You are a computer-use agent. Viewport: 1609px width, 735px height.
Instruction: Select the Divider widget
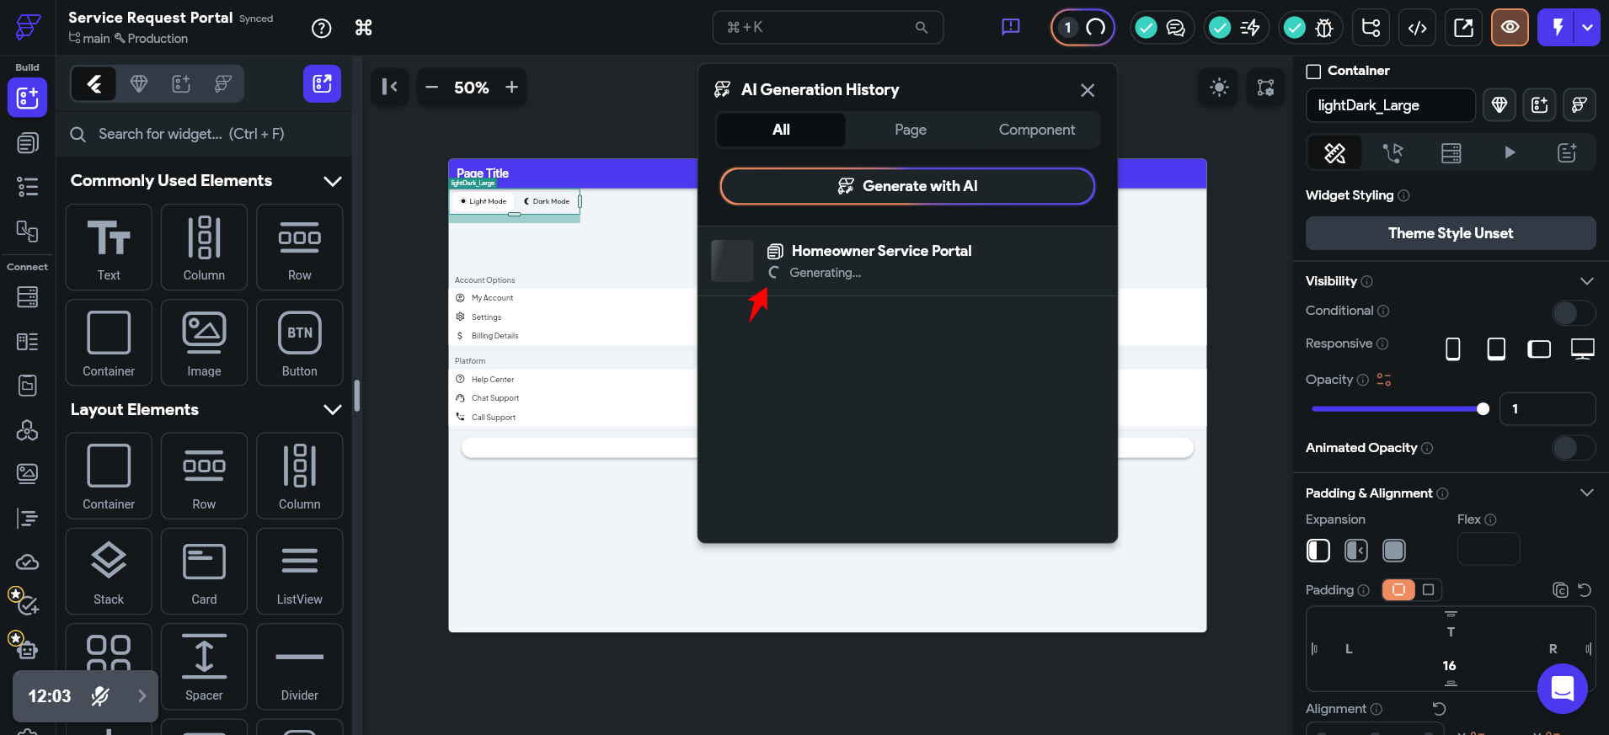(299, 668)
